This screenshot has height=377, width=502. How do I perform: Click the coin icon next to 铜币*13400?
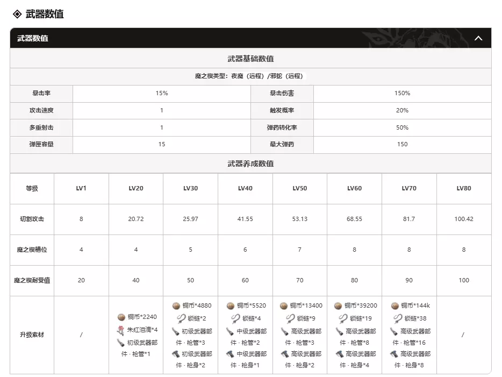point(284,306)
